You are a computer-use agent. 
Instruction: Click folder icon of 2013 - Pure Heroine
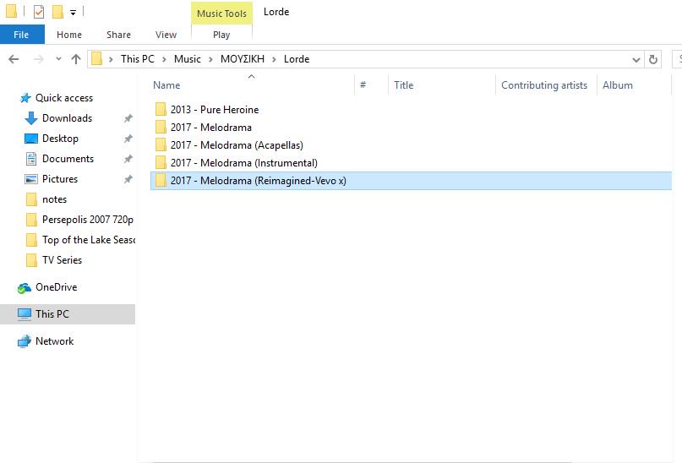161,109
